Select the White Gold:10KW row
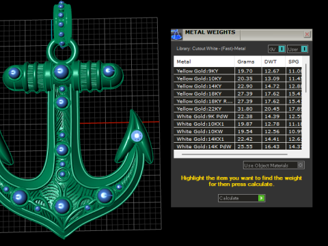 click(238, 131)
